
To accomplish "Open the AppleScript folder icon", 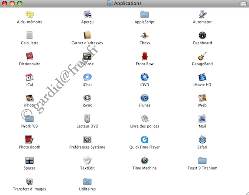I will (x=145, y=14).
